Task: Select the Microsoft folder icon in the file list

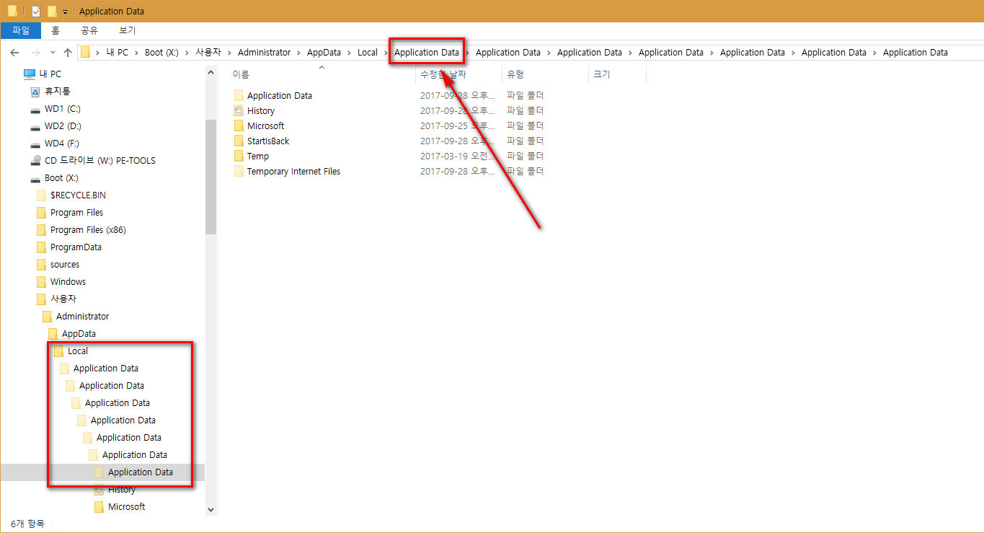Action: (239, 125)
